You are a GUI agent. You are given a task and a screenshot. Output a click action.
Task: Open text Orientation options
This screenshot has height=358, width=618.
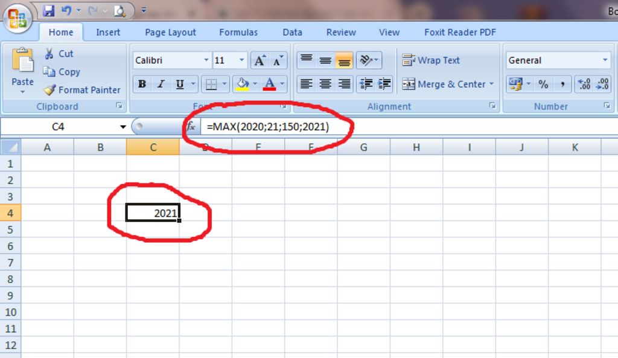pos(369,60)
